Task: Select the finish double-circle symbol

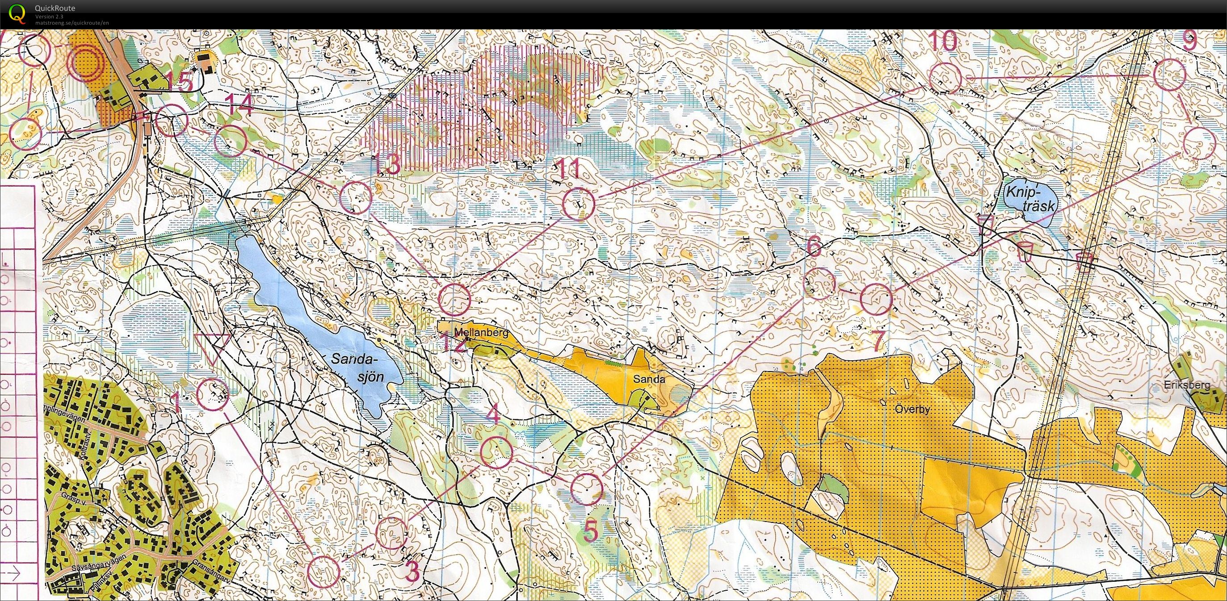Action: point(86,63)
